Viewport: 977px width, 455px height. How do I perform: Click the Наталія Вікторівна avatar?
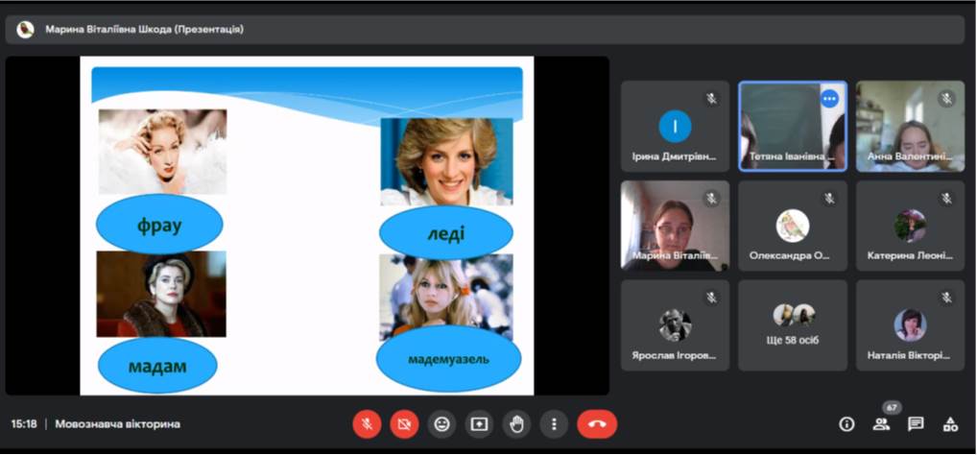pos(911,325)
